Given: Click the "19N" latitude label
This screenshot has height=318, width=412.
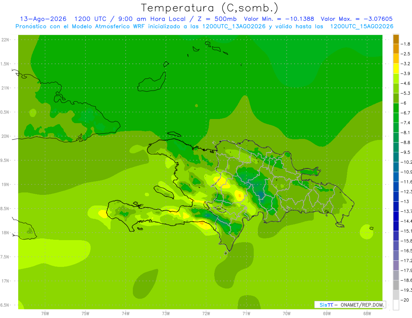Looking at the screenshot, I should point(5,185).
